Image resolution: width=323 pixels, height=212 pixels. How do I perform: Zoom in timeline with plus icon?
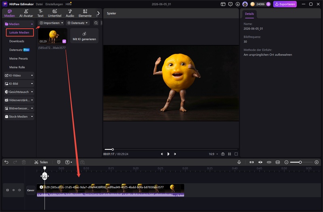click(317, 162)
